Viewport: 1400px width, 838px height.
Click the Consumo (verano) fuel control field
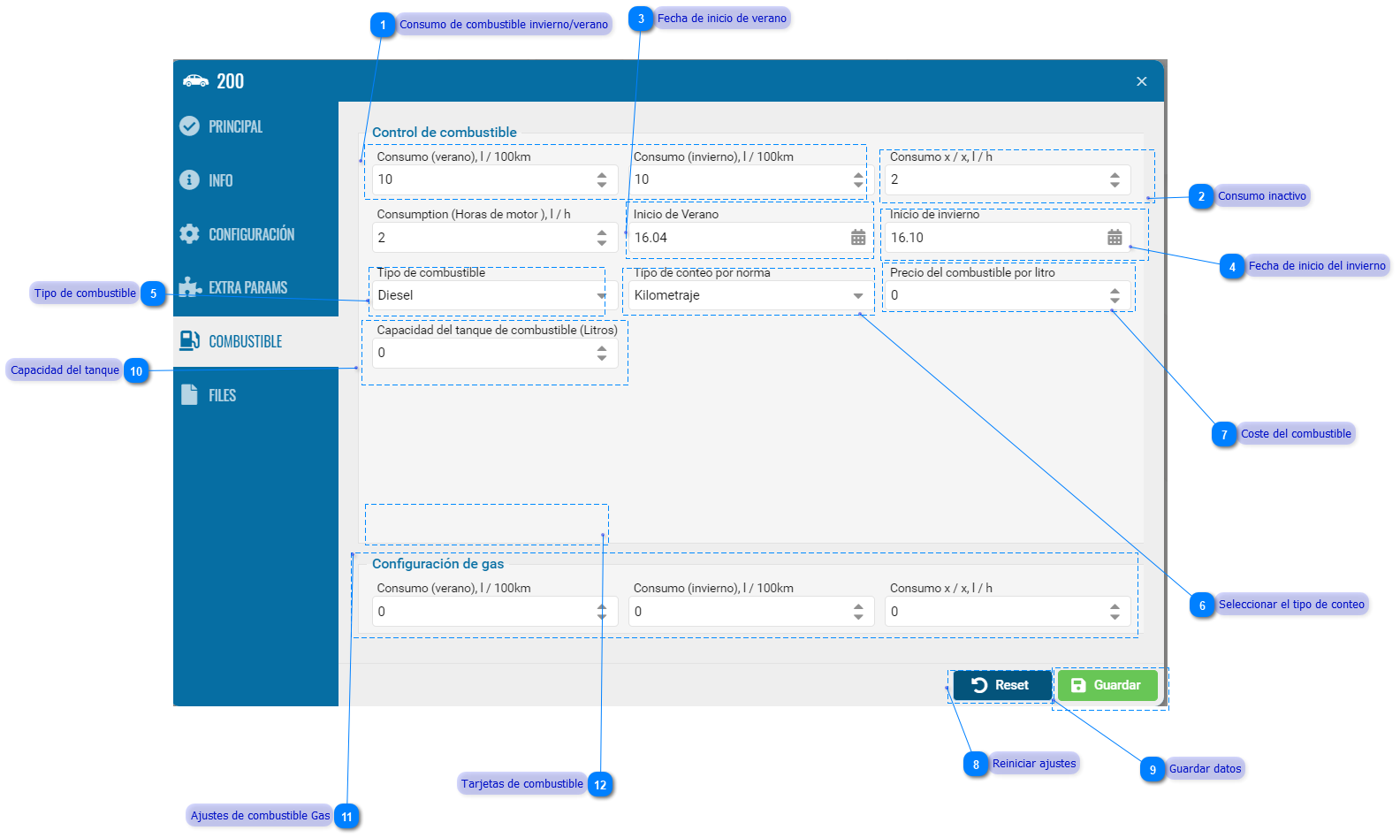495,179
